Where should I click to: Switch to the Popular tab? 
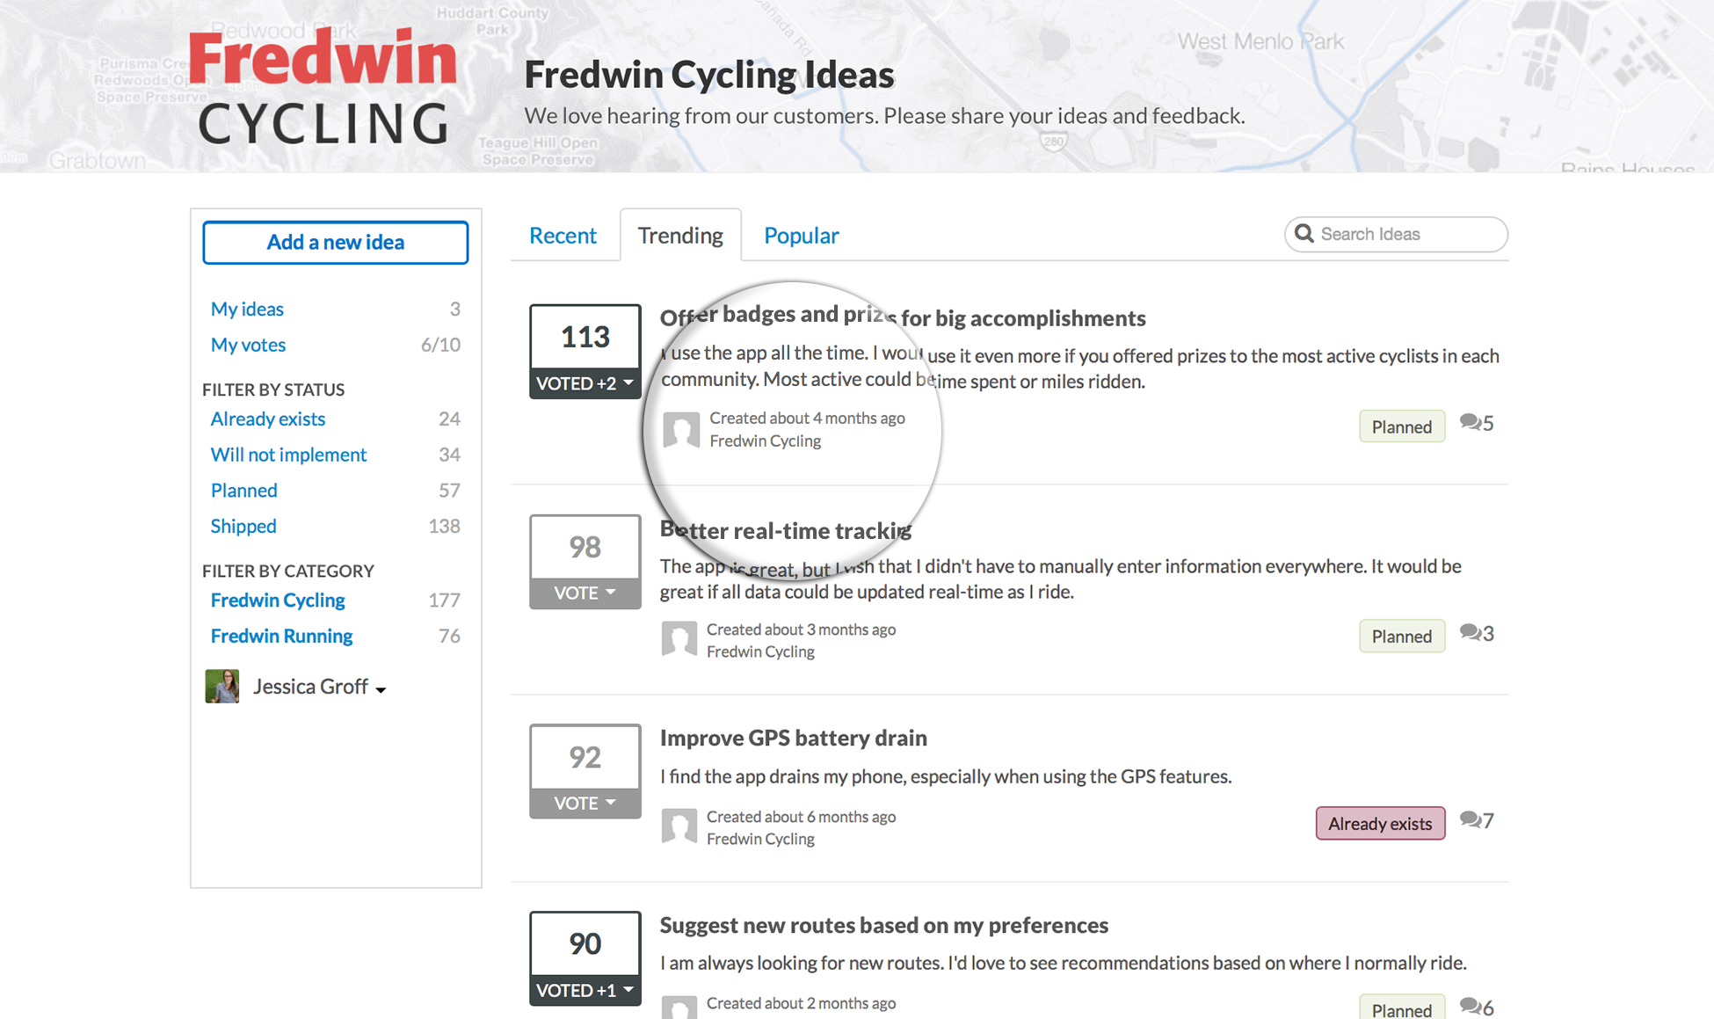coord(801,236)
